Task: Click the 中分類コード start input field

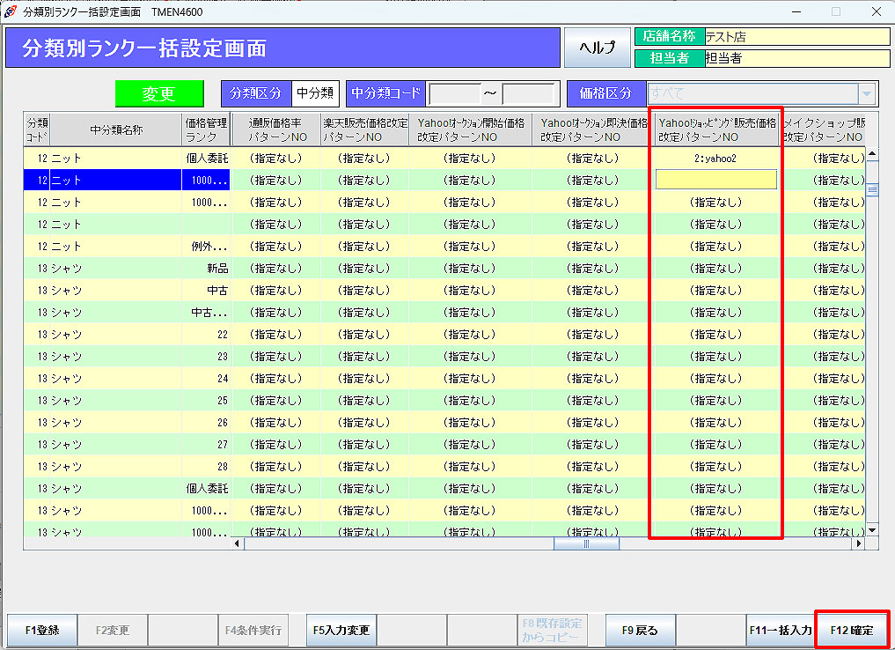Action: click(454, 93)
